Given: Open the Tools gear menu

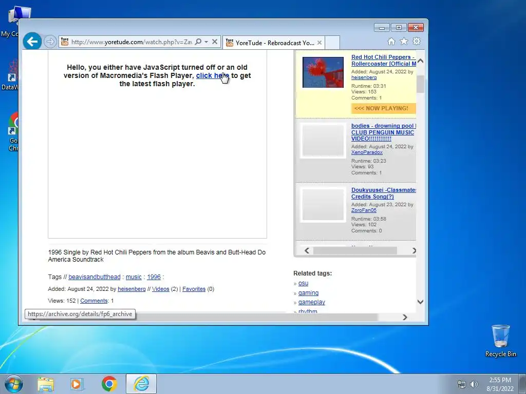Looking at the screenshot, I should pyautogui.click(x=417, y=41).
